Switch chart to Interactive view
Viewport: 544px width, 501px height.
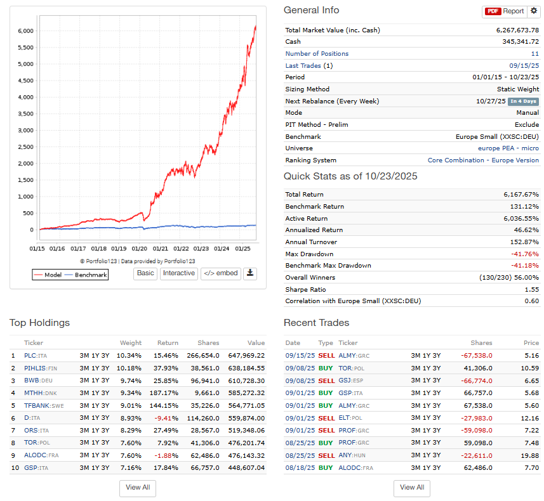tap(178, 273)
